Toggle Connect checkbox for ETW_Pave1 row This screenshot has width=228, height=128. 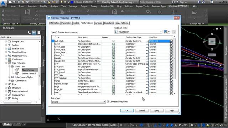(113, 70)
